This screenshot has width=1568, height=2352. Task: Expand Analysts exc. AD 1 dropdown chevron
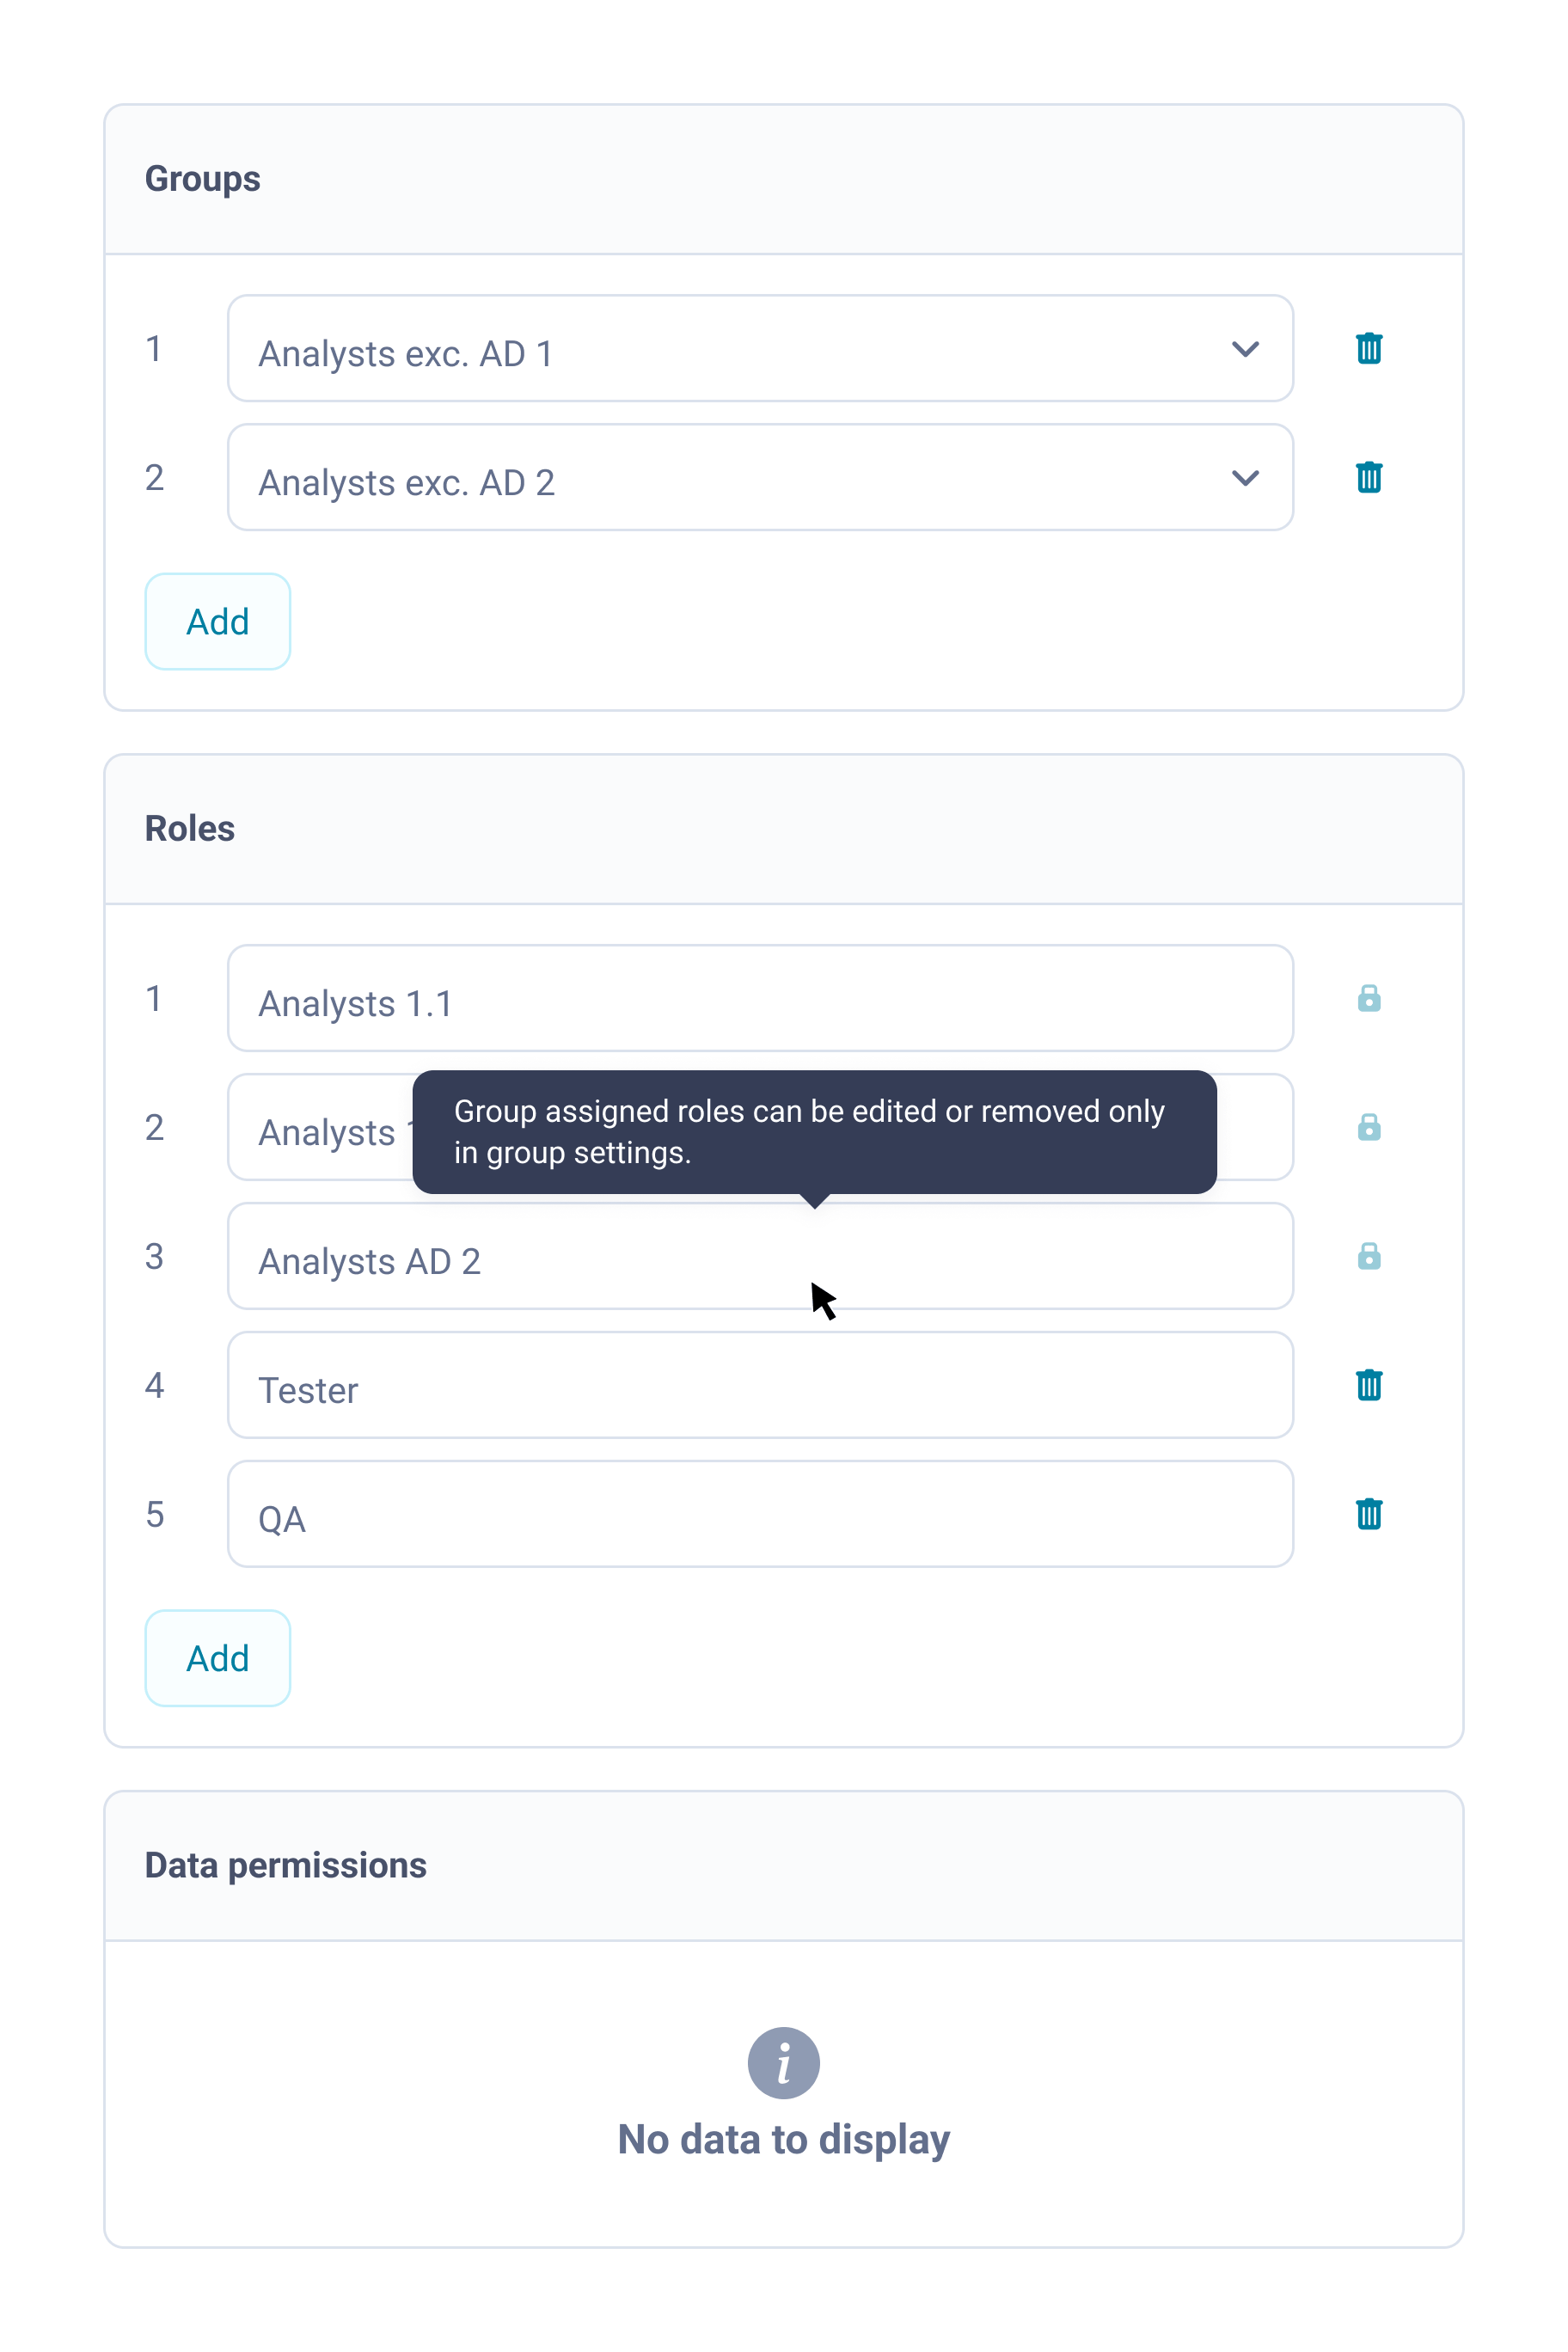point(1244,349)
